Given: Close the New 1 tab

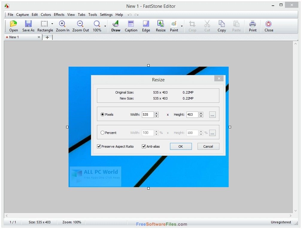Looking at the screenshot, I should (39, 37).
